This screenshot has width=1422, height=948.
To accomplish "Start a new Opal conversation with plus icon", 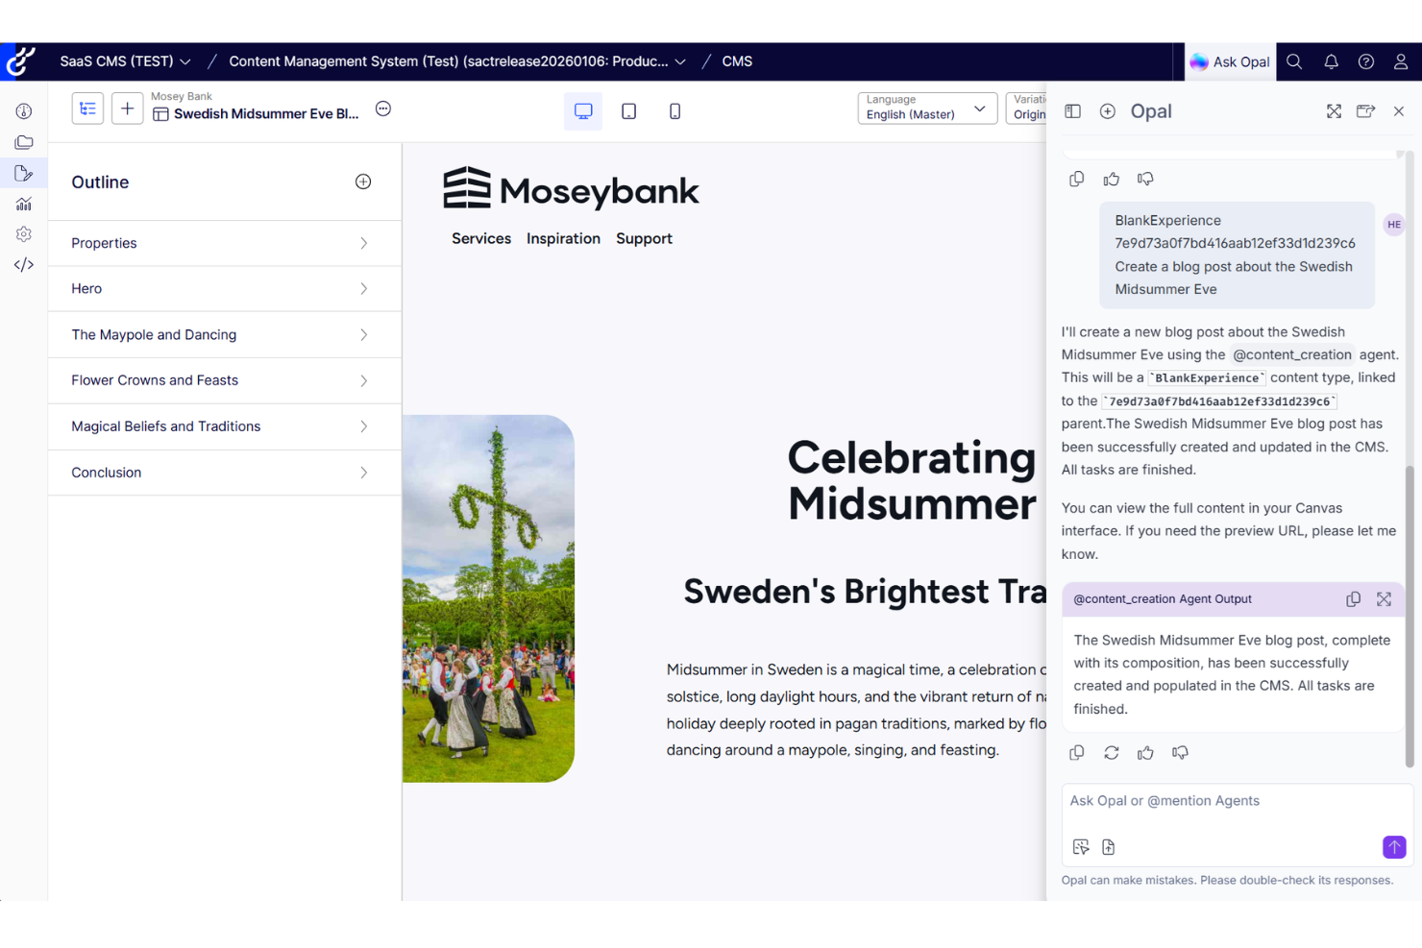I will pyautogui.click(x=1108, y=111).
